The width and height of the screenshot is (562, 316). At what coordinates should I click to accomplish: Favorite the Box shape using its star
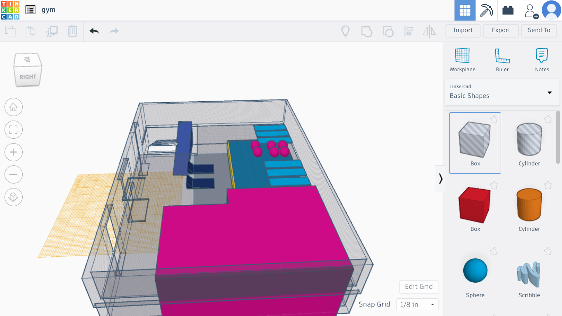494,119
